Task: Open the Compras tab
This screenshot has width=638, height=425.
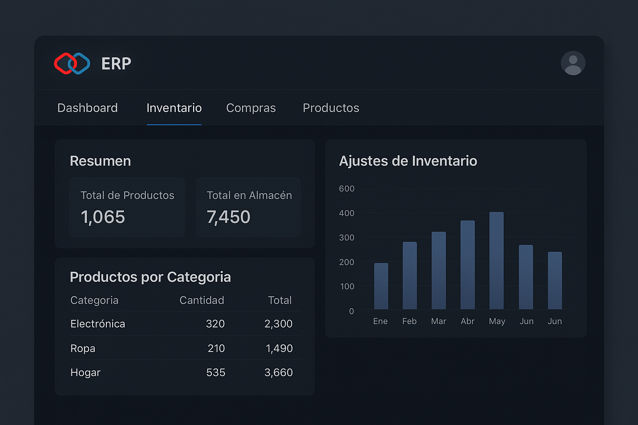Action: (x=251, y=108)
